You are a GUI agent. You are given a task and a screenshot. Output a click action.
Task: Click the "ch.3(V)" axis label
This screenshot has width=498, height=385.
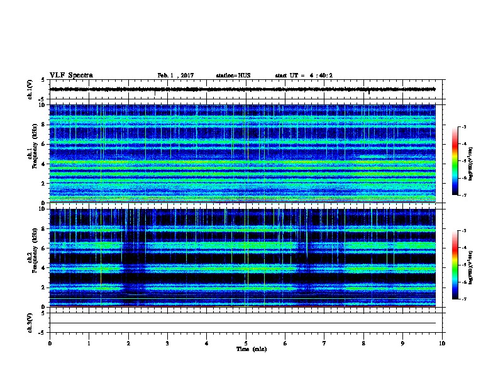click(30, 323)
